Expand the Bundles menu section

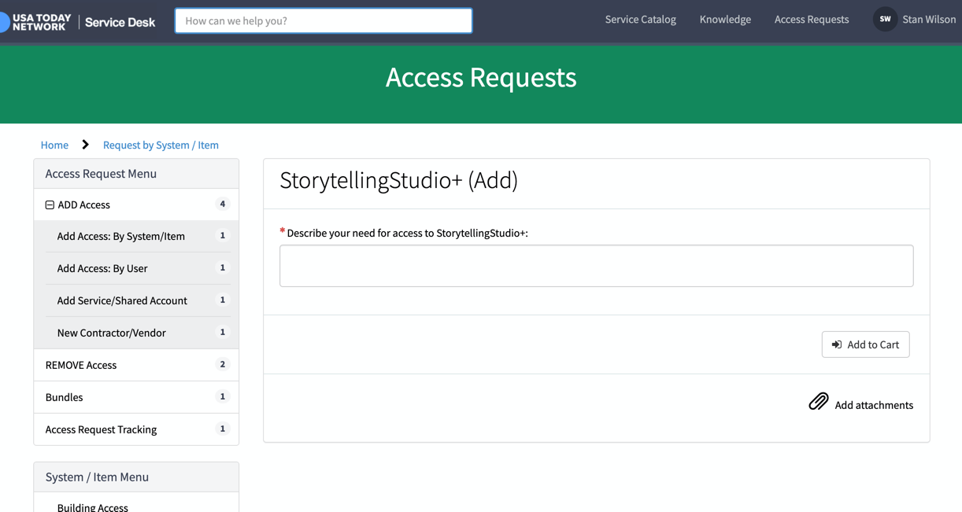(65, 397)
